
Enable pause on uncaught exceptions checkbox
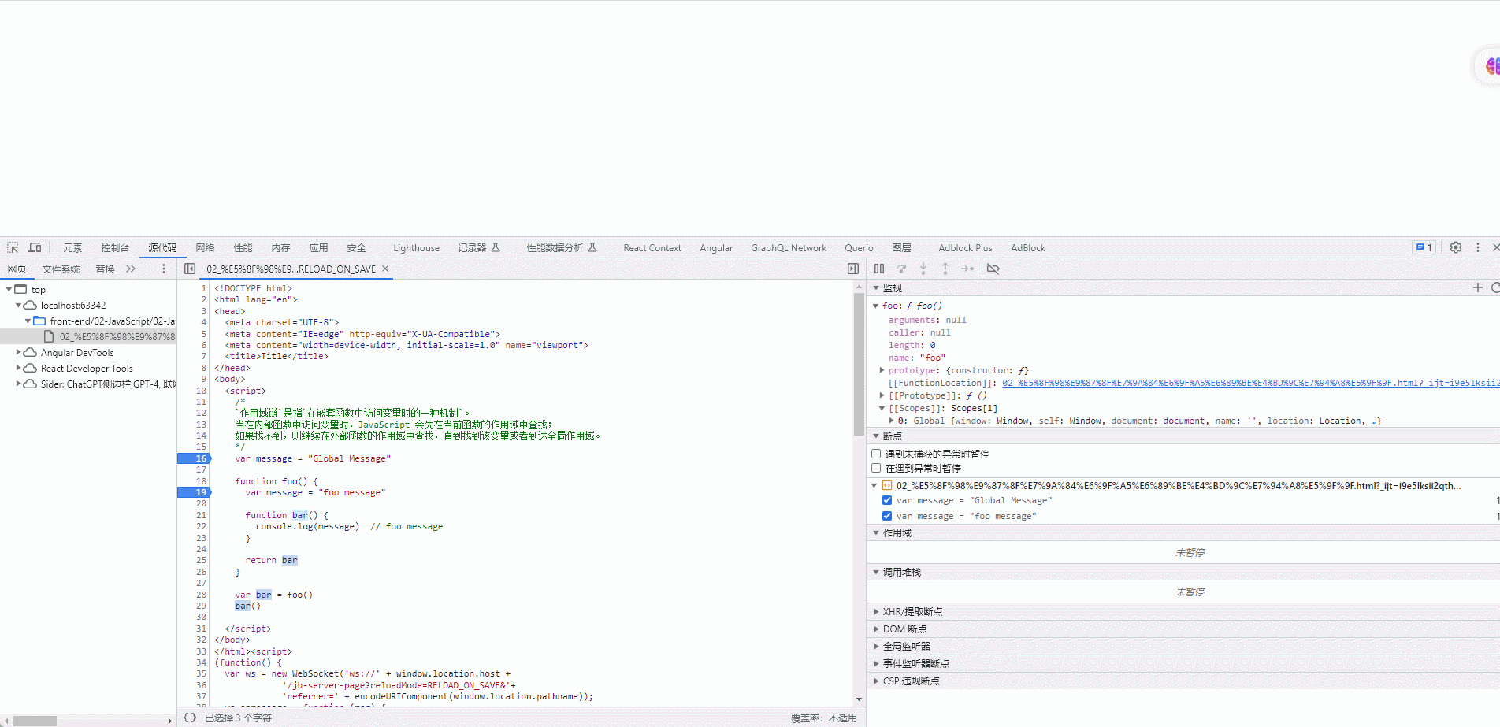pos(876,454)
